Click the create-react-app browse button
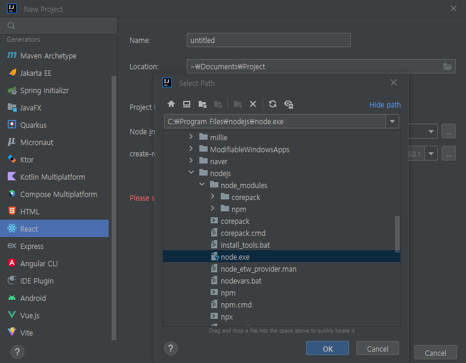 (449, 153)
